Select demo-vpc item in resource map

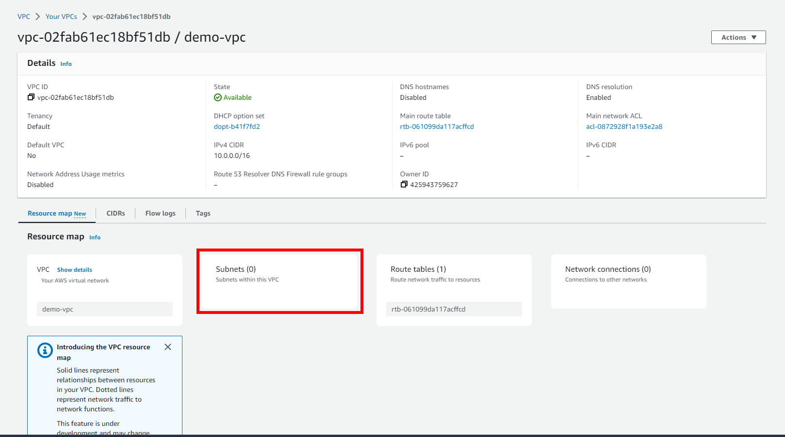104,309
